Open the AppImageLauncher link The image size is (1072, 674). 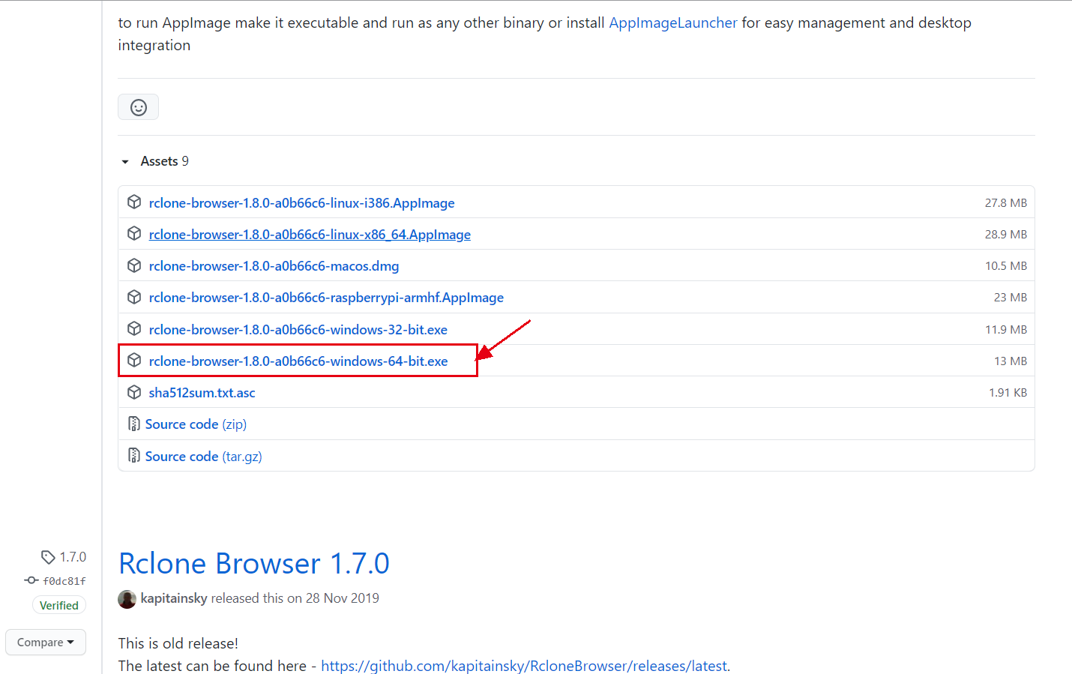(x=672, y=22)
